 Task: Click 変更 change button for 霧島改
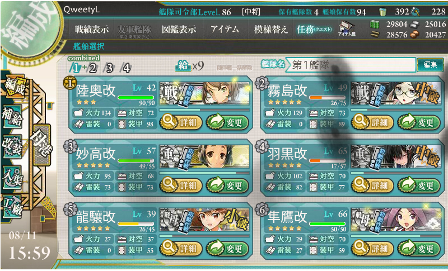418,122
